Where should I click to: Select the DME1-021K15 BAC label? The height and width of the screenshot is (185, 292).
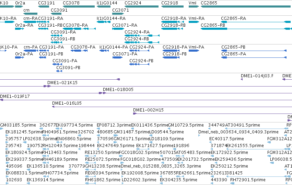[62, 83]
